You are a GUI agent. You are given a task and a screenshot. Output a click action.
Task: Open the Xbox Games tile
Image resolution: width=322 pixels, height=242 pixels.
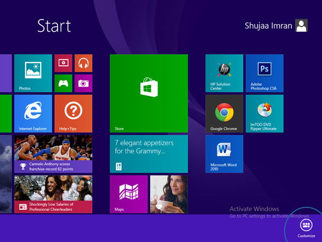click(x=63, y=83)
